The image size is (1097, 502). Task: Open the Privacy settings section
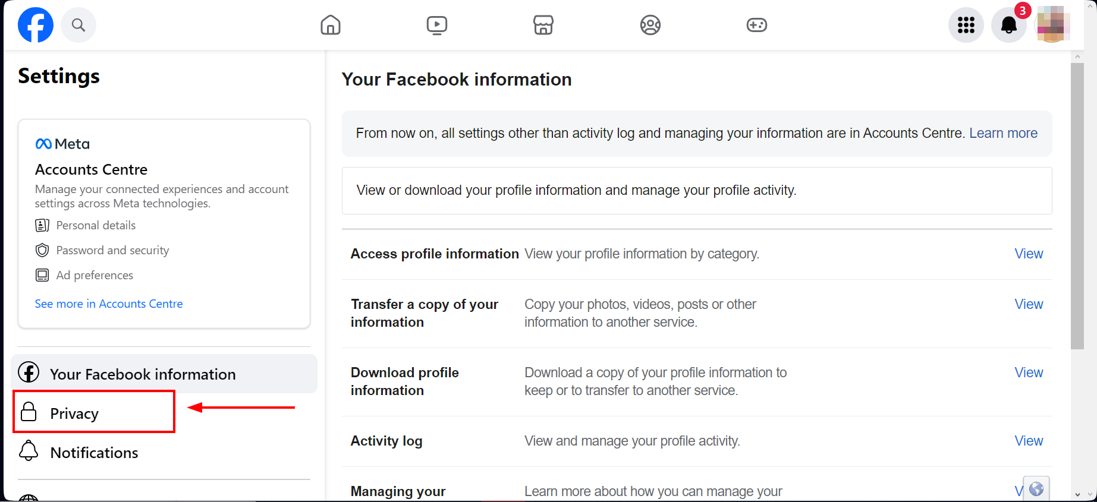click(74, 413)
